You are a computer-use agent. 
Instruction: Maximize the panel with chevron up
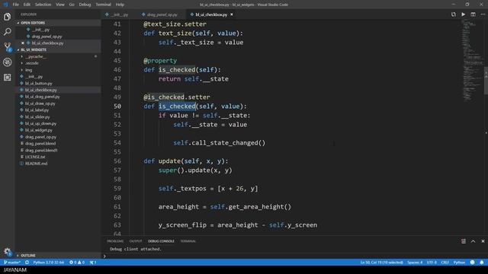click(x=473, y=241)
